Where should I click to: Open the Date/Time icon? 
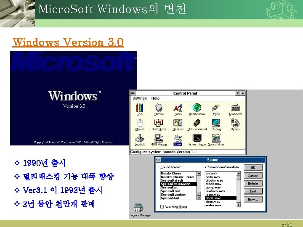(x=159, y=125)
